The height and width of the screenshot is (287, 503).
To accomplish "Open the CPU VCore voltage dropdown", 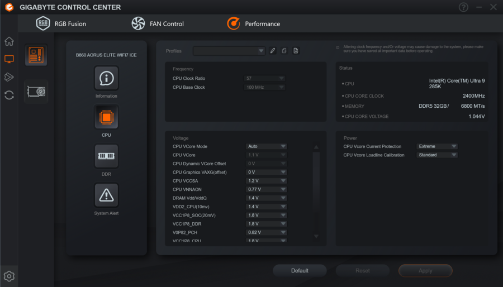I will click(266, 155).
